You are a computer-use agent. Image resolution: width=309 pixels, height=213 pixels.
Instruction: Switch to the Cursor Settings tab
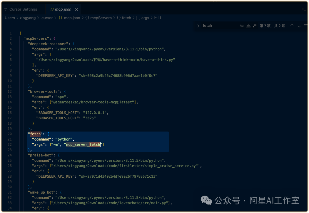coord(21,9)
